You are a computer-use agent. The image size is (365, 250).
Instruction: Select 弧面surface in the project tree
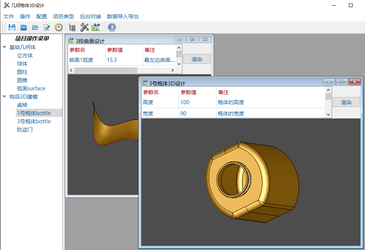click(x=31, y=88)
